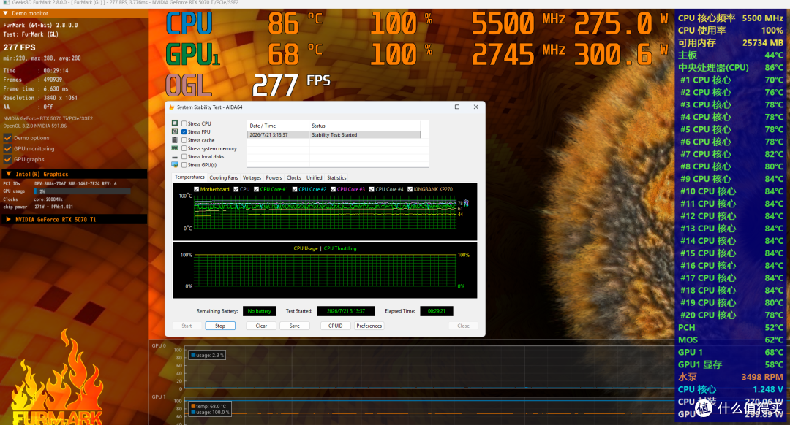Minimize the System Stability Test window
Image resolution: width=790 pixels, height=425 pixels.
click(438, 107)
